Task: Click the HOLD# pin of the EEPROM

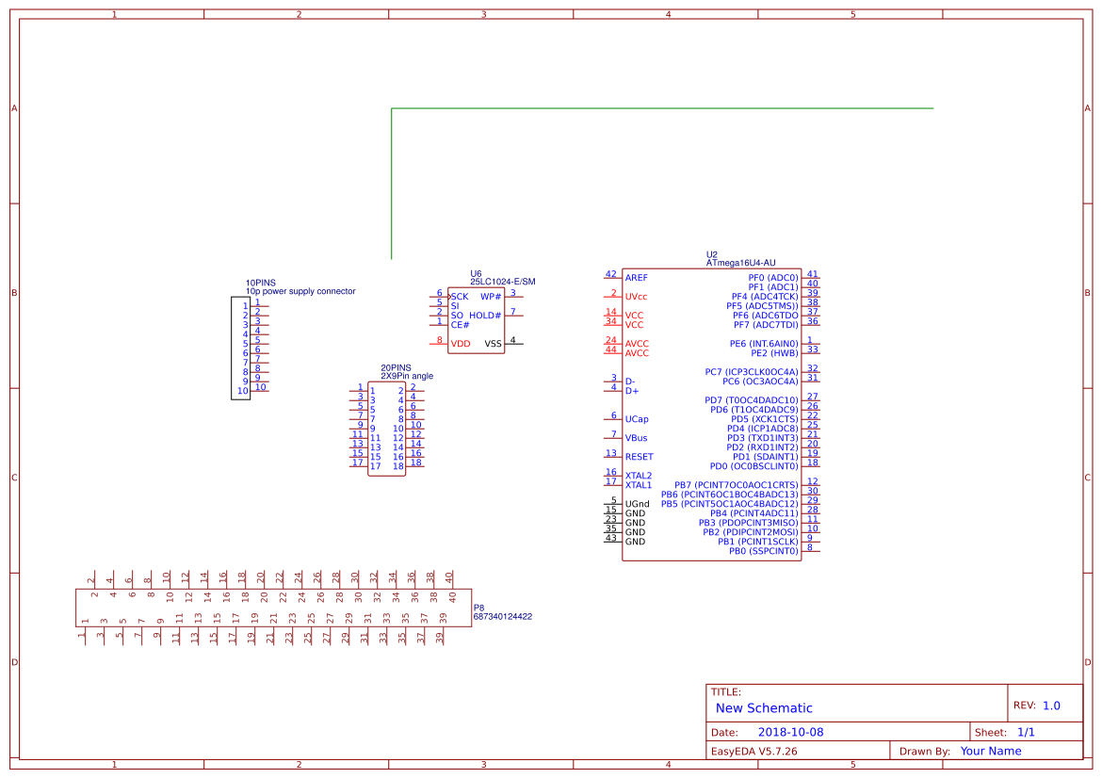Action: click(484, 315)
